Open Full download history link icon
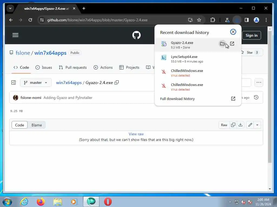 (233, 99)
